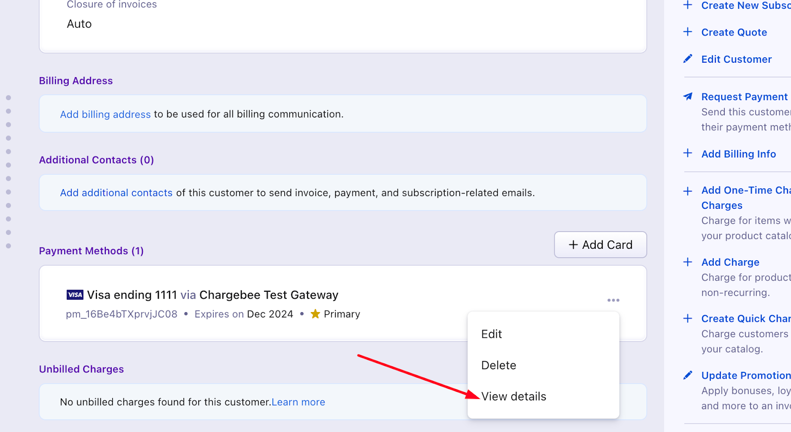Image resolution: width=791 pixels, height=432 pixels.
Task: Click the Add One-Time Charges link
Action: (x=746, y=197)
